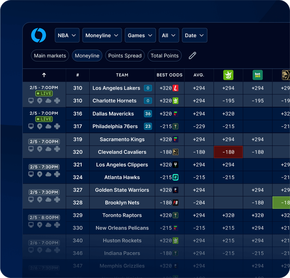Click the app logo in the top left corner
290x278 pixels.
(x=39, y=35)
